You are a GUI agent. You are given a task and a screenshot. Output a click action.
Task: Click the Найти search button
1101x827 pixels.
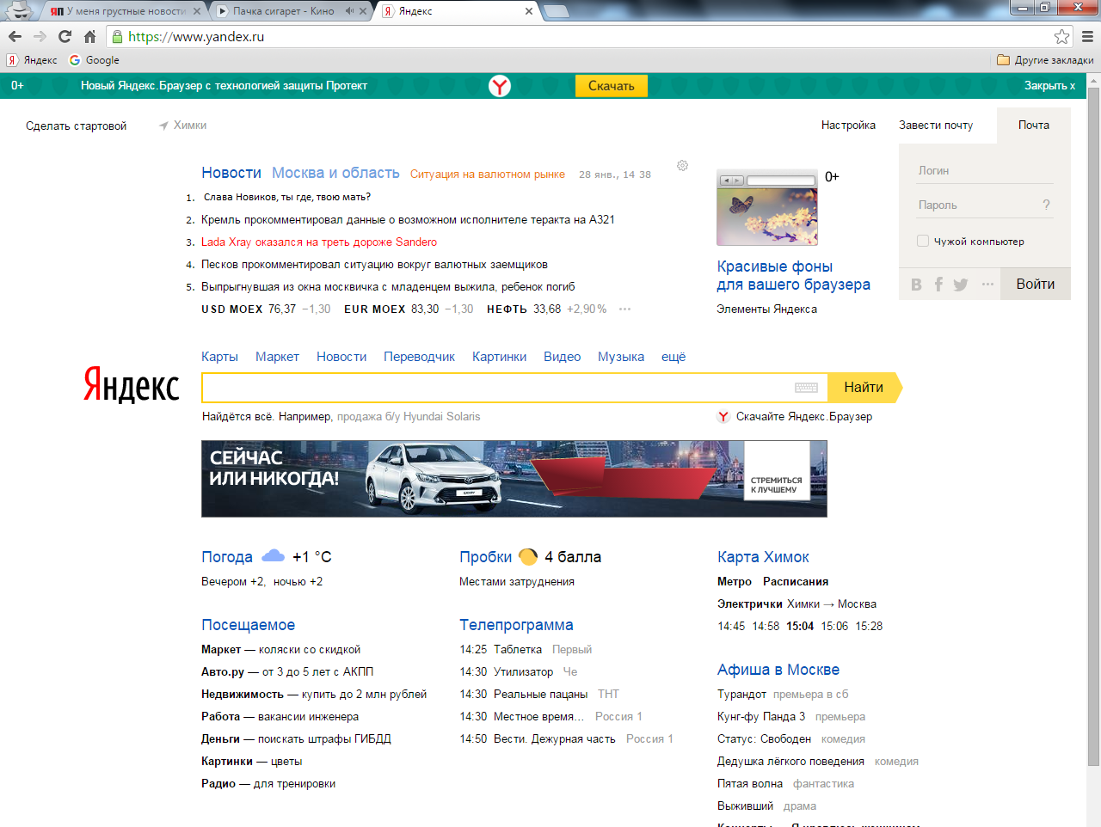pos(864,388)
